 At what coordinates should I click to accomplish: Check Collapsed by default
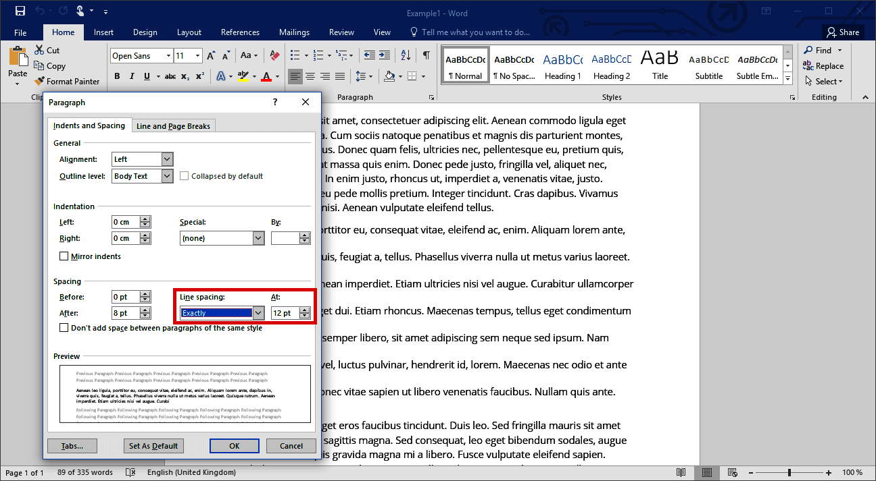tap(184, 175)
